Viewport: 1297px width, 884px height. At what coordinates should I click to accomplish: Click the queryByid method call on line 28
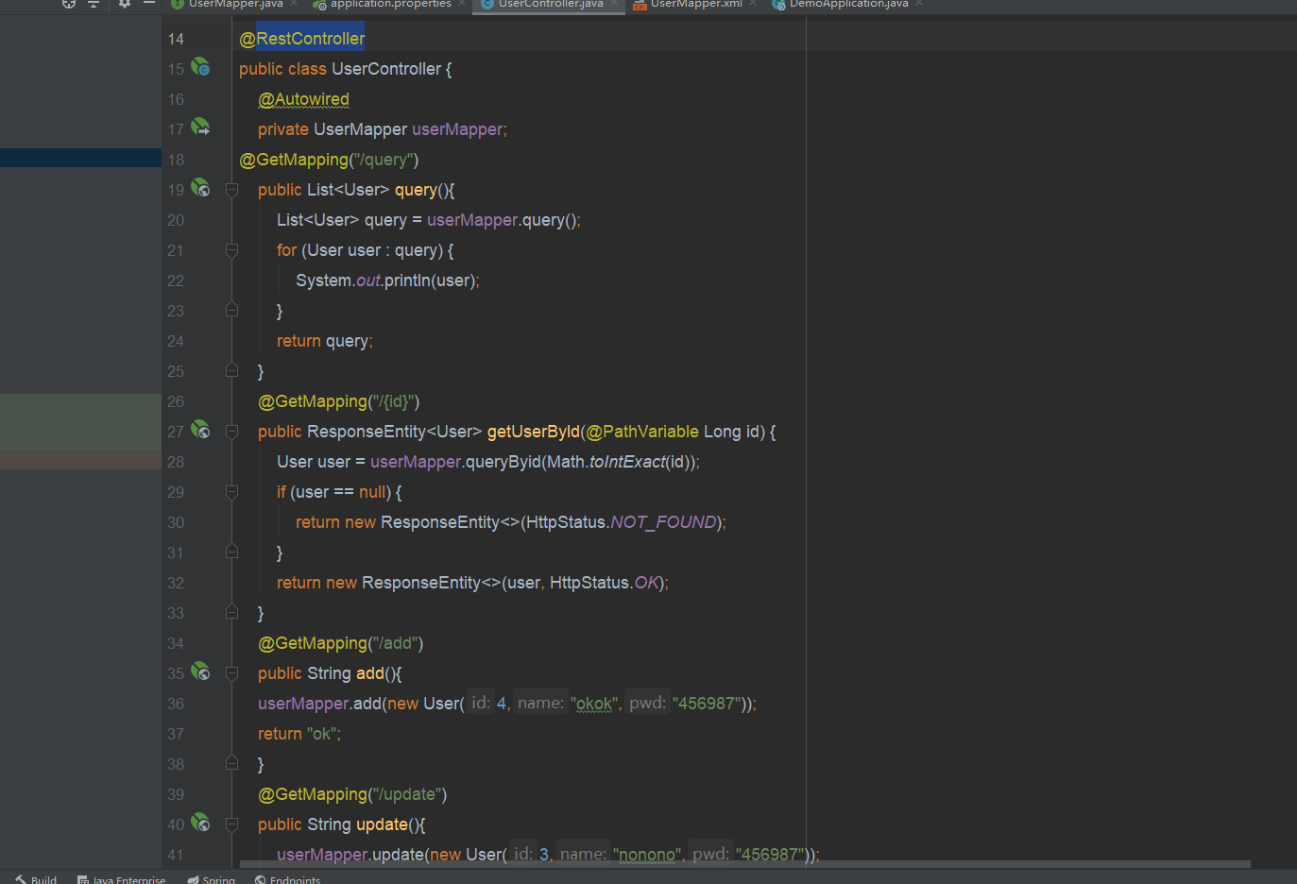click(503, 462)
